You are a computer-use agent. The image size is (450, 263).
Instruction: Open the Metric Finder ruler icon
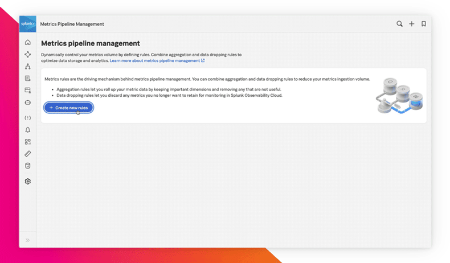[x=27, y=154]
